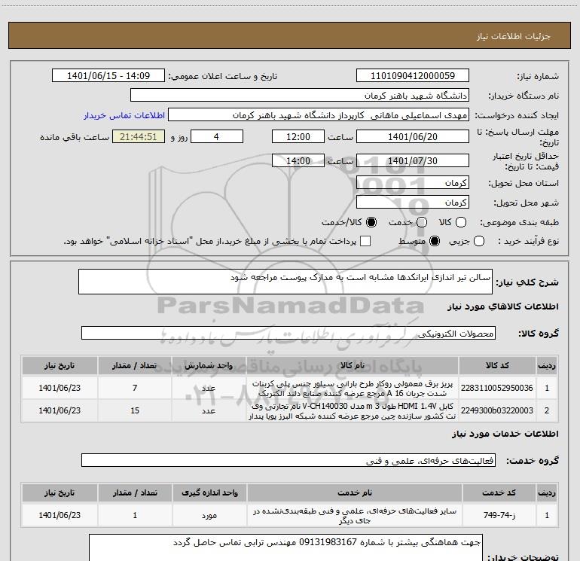Click the goods table تعداد / مقدار header
Viewport: 580px width, 561px height.
135,366
